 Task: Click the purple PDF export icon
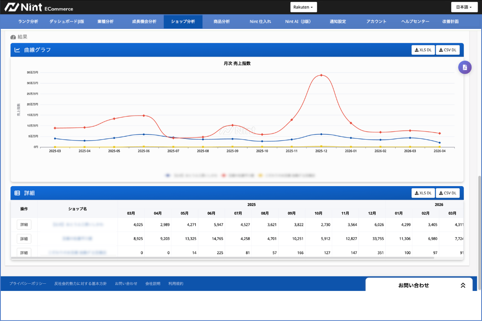pyautogui.click(x=465, y=67)
